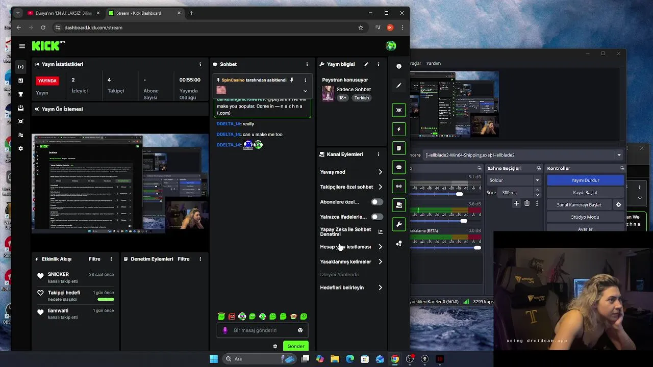The height and width of the screenshot is (367, 653).
Task: Open the community people icon in Kick sidebar
Action: click(21, 135)
